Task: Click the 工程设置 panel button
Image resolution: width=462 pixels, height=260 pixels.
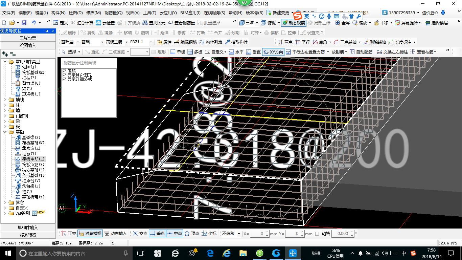Action: pyautogui.click(x=28, y=38)
